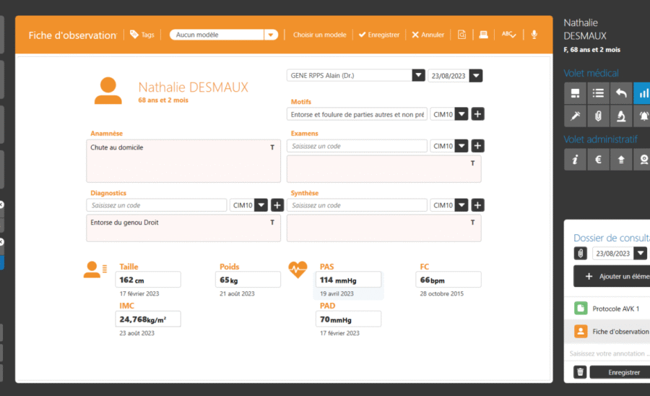The width and height of the screenshot is (650, 396).
Task: Click the T text icon in Diagnostics box
Action: click(x=272, y=223)
